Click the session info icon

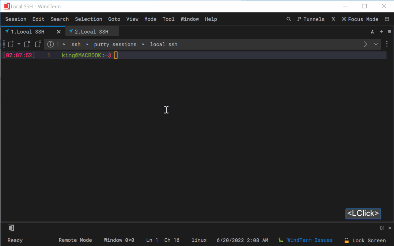[x=50, y=44]
